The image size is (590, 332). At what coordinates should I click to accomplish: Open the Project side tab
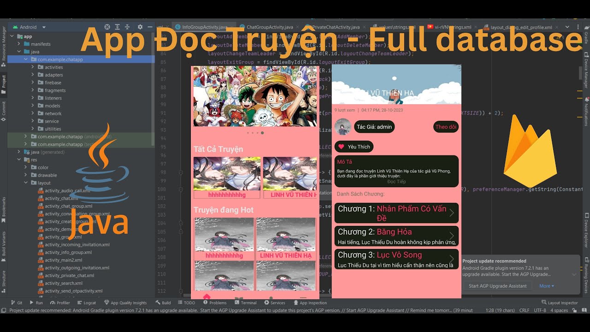[x=4, y=83]
